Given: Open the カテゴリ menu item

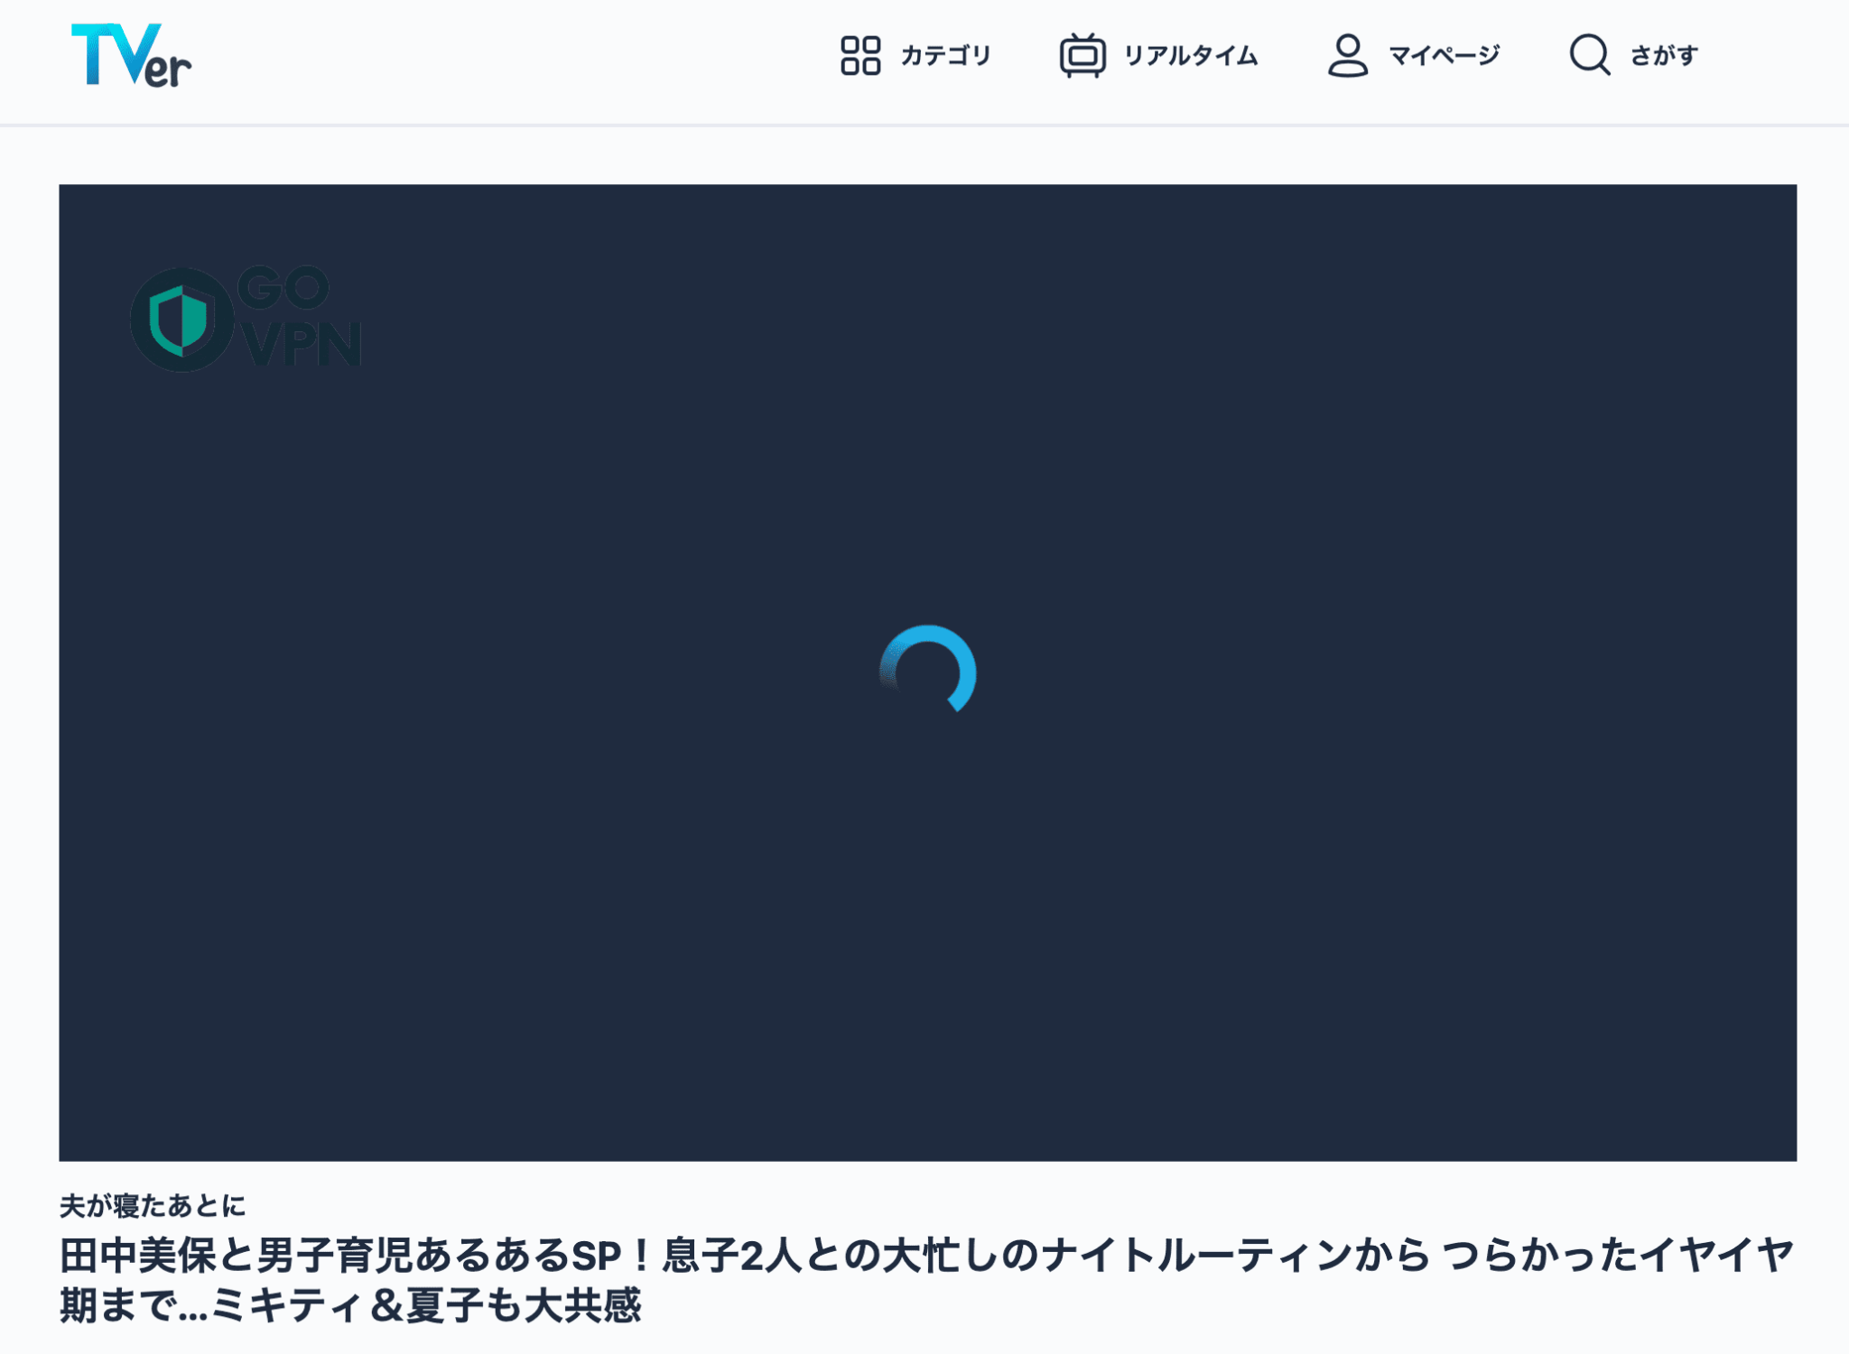Looking at the screenshot, I should (946, 54).
